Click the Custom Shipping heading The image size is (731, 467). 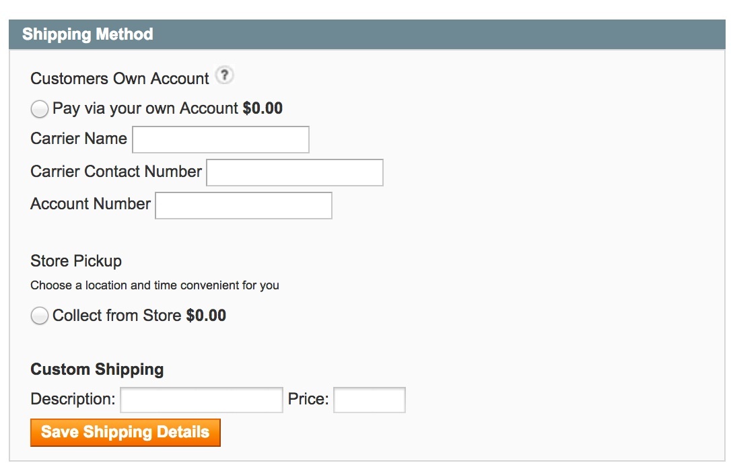point(97,369)
